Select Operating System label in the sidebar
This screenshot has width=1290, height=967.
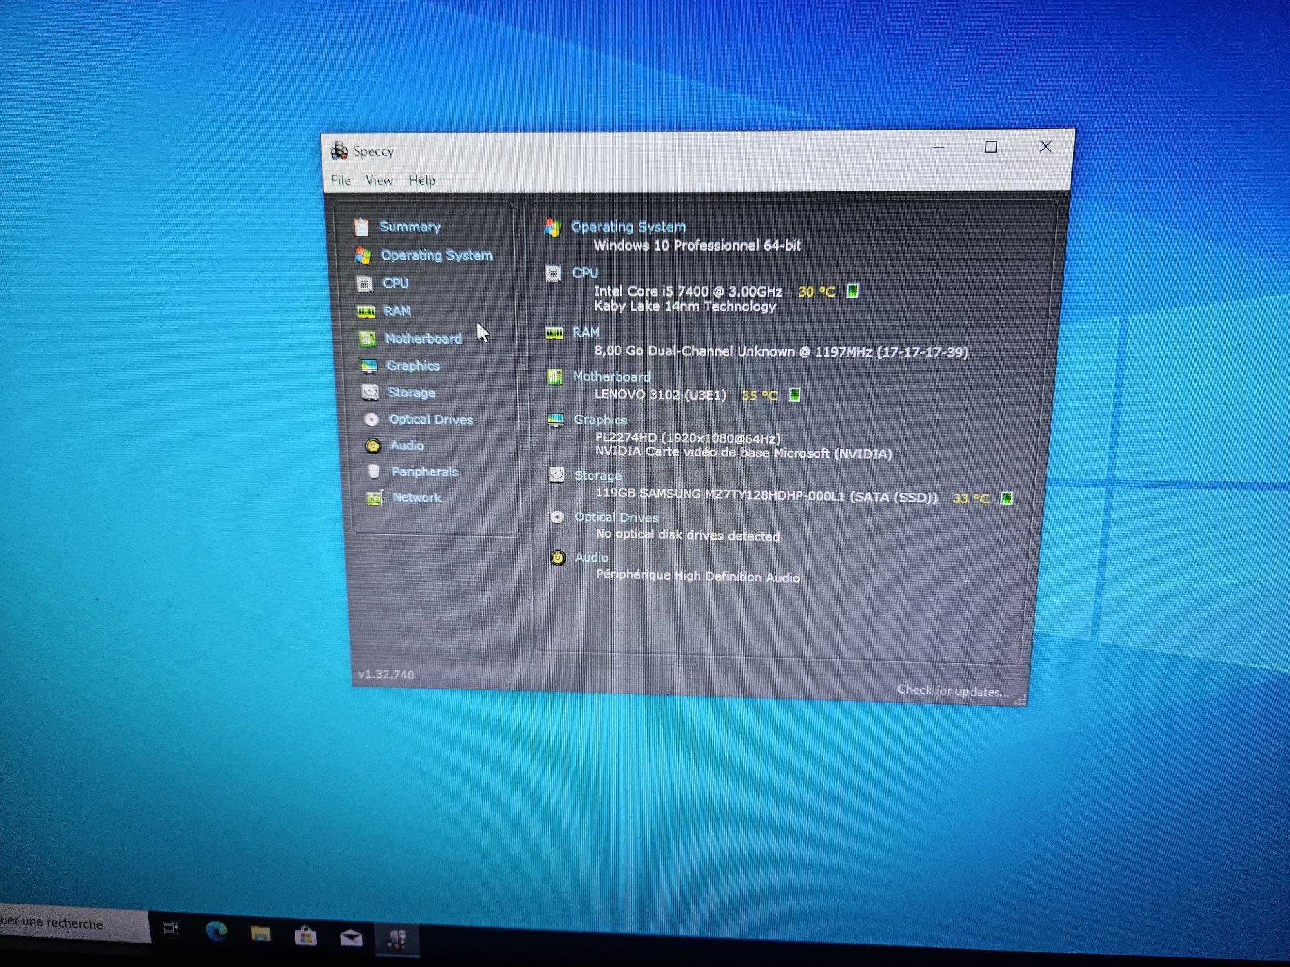point(437,255)
